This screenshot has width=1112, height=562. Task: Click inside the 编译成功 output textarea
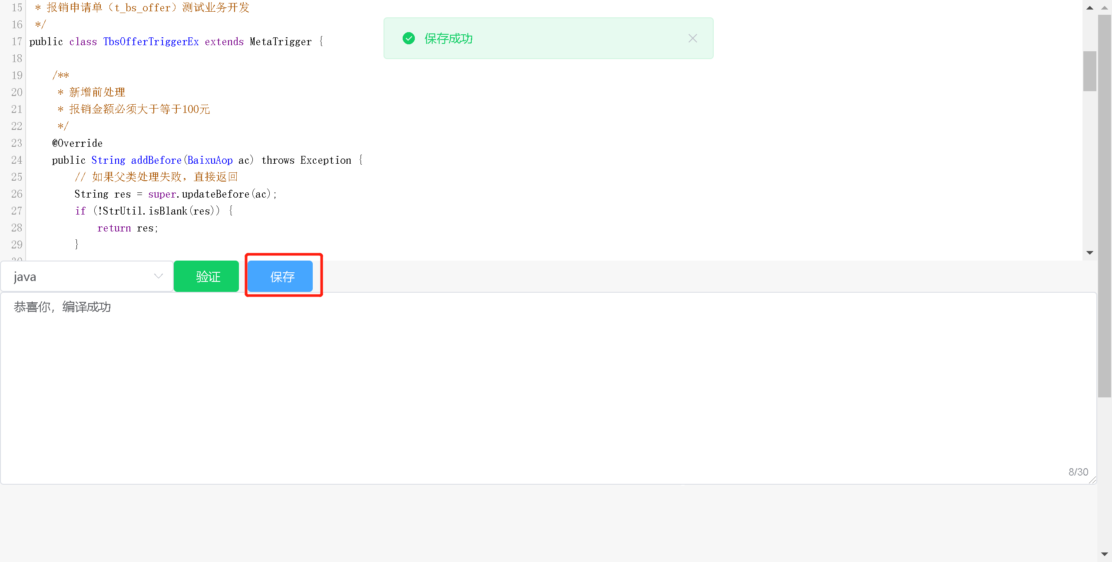click(x=549, y=388)
